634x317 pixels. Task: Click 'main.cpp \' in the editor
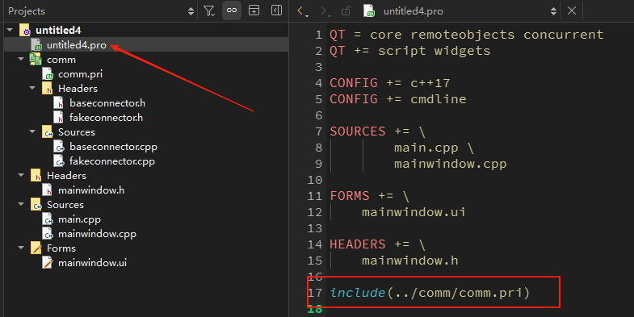(x=434, y=148)
